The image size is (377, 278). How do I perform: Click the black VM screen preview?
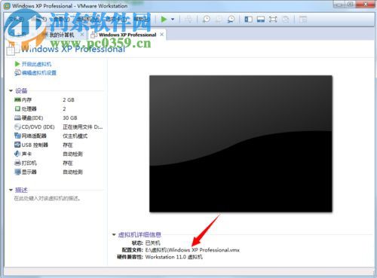point(241,143)
